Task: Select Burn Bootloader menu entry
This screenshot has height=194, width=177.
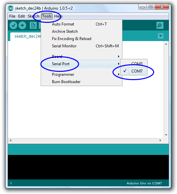Action: pos(82,82)
